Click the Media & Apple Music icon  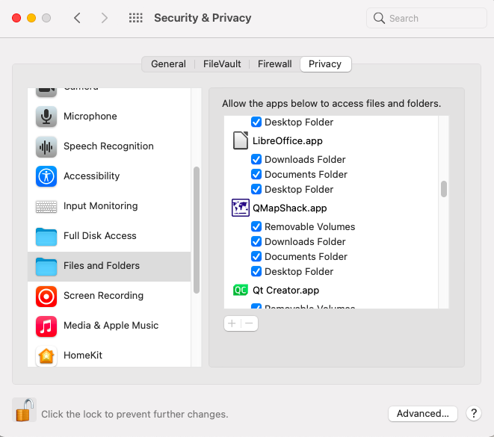click(46, 326)
